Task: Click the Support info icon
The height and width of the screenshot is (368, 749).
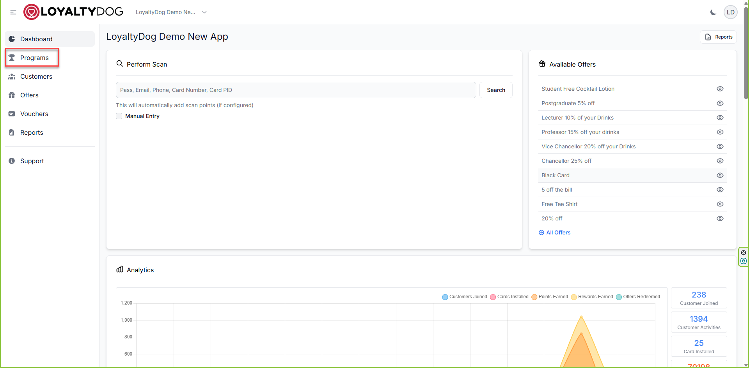Action: (12, 161)
